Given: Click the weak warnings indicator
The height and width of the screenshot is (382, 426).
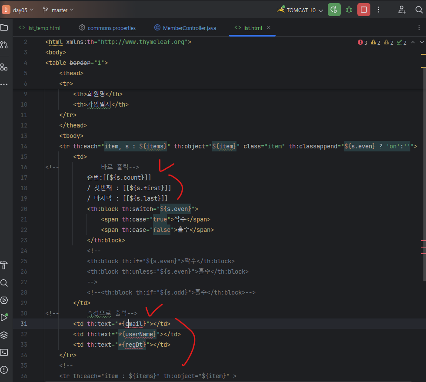Looking at the screenshot, I should pos(389,42).
